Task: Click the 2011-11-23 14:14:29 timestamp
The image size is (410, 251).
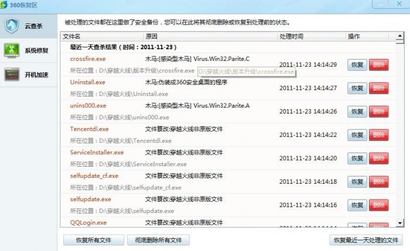Action: pyautogui.click(x=308, y=64)
